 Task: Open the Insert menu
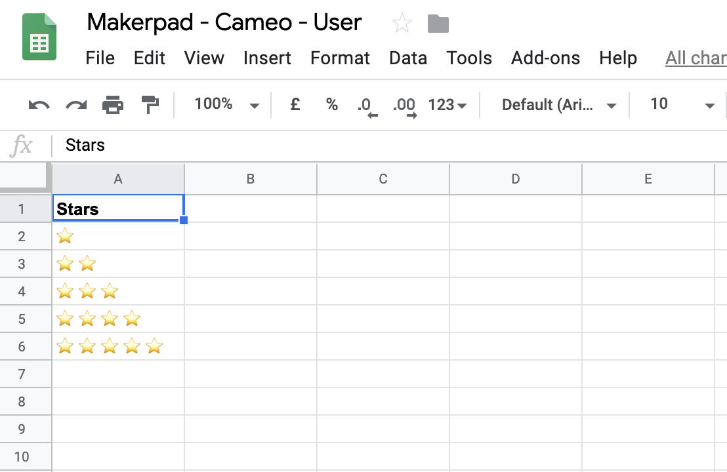267,58
